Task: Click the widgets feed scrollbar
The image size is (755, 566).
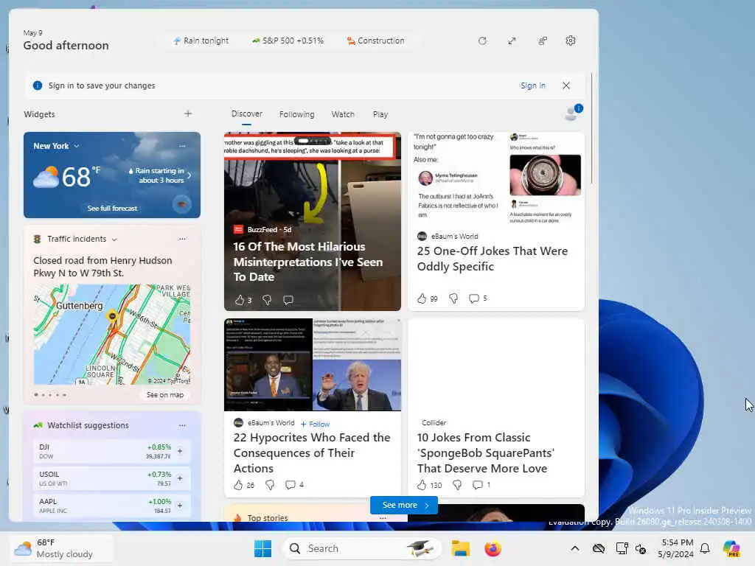Action: click(x=592, y=127)
